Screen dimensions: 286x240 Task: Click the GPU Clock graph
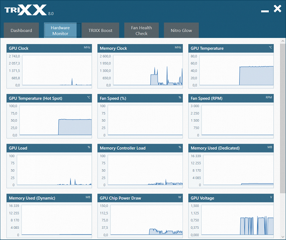(49, 66)
